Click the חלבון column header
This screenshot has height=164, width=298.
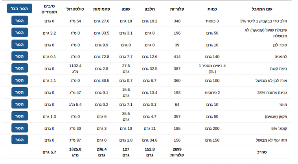pyautogui.click(x=150, y=9)
